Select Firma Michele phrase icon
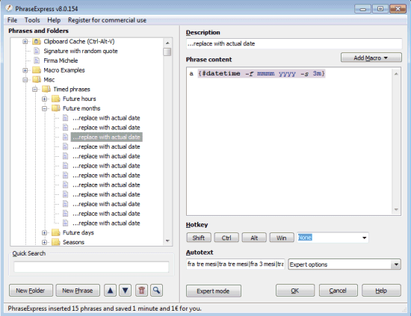Viewport: 411px width, 316px height. [x=37, y=61]
